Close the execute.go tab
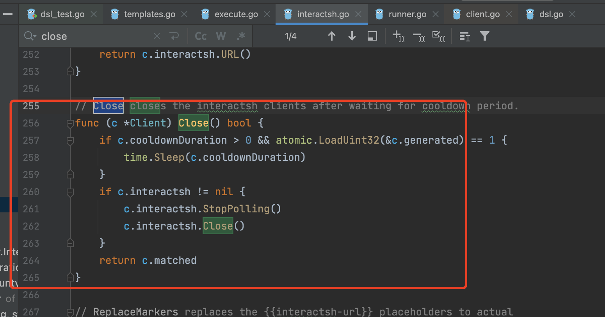Viewport: 605px width, 317px height. click(267, 14)
